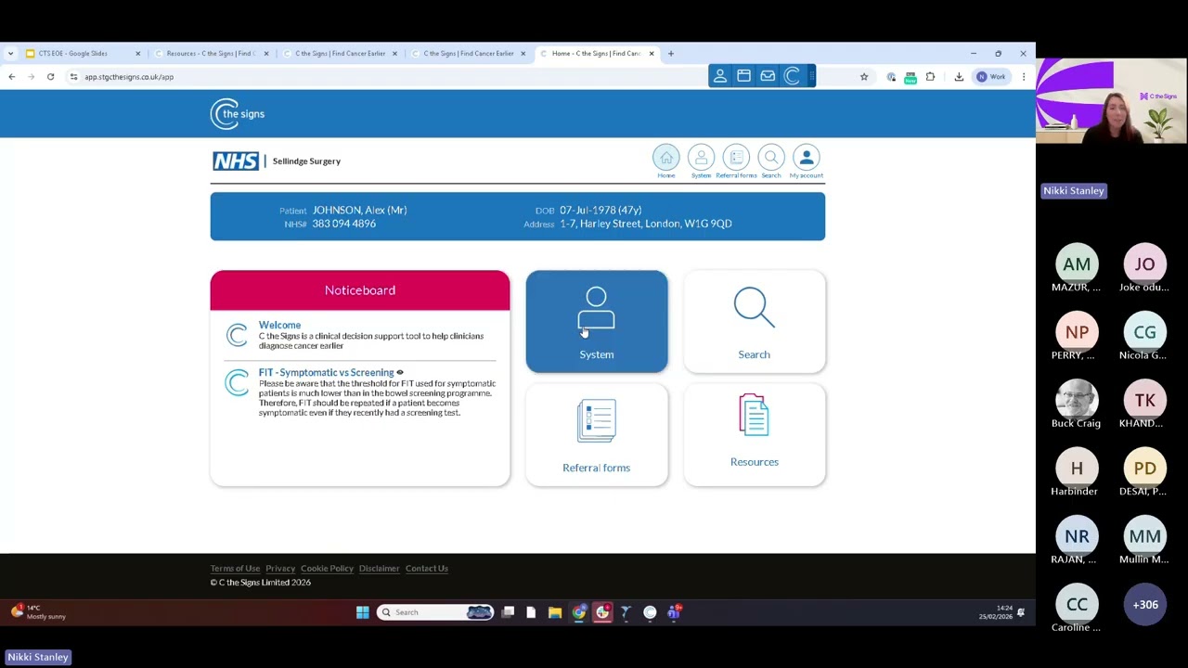Click the envelope icon in floating blue toolbar
Screen dimensions: 1188x668
(x=768, y=76)
